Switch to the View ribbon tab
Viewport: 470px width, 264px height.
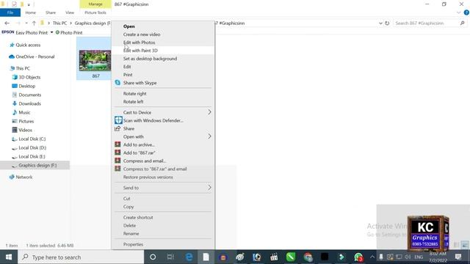[70, 12]
